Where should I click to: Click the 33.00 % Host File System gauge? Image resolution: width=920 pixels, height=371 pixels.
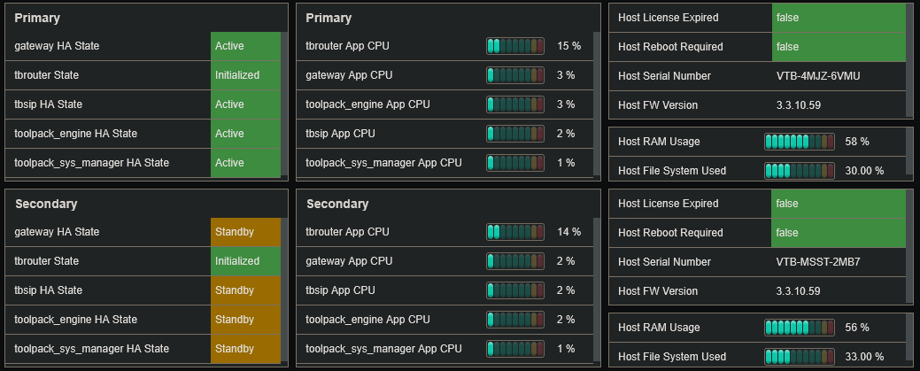point(800,357)
